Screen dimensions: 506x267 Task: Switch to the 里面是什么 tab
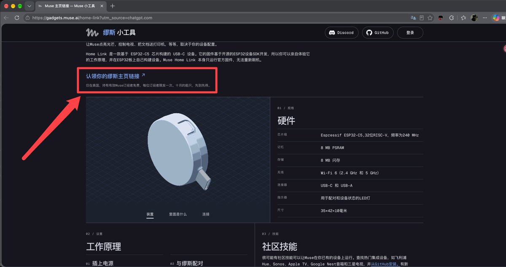[x=178, y=214]
